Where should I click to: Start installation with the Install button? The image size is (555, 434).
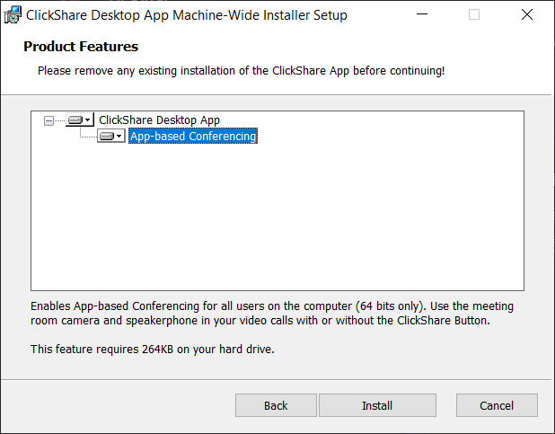(377, 405)
